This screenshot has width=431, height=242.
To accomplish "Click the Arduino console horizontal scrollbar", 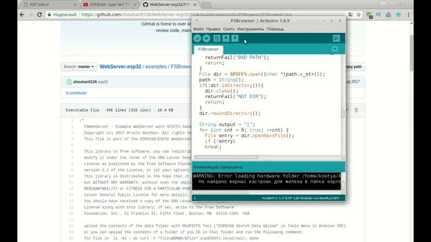I will click(220, 192).
